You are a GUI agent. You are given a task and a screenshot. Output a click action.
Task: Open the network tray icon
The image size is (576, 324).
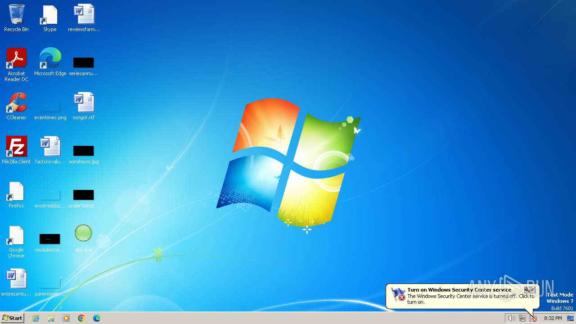[522, 318]
